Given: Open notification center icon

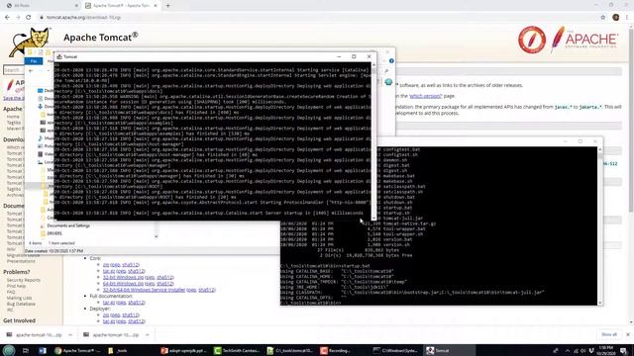Looking at the screenshot, I should 624,351.
